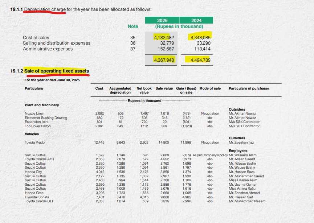The image size is (314, 223).
Task: Click the Toyota Prado row
Action: (32, 143)
